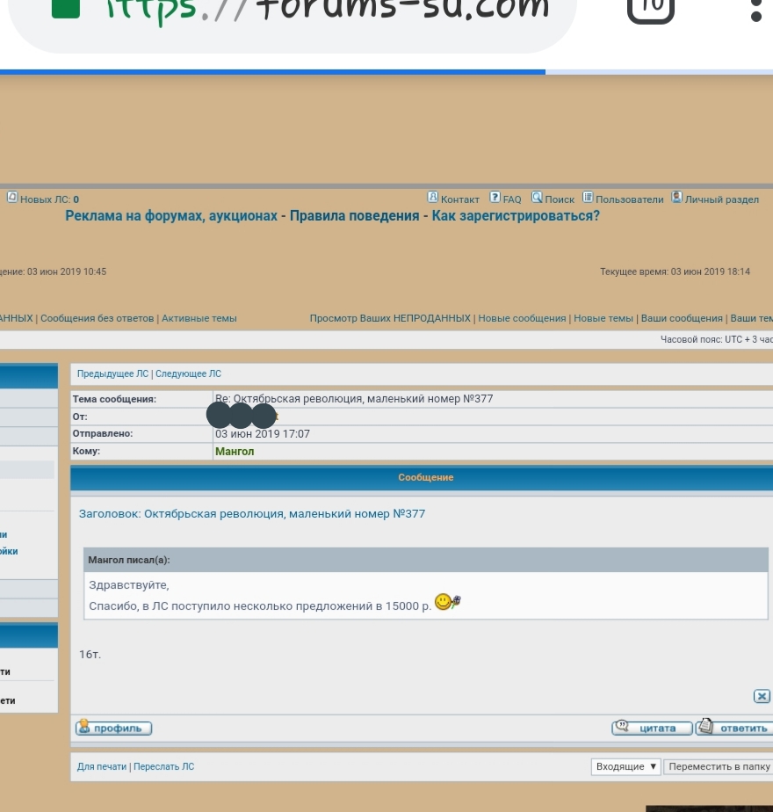773x812 pixels.
Task: Open the Личный раздел link
Action: point(722,199)
